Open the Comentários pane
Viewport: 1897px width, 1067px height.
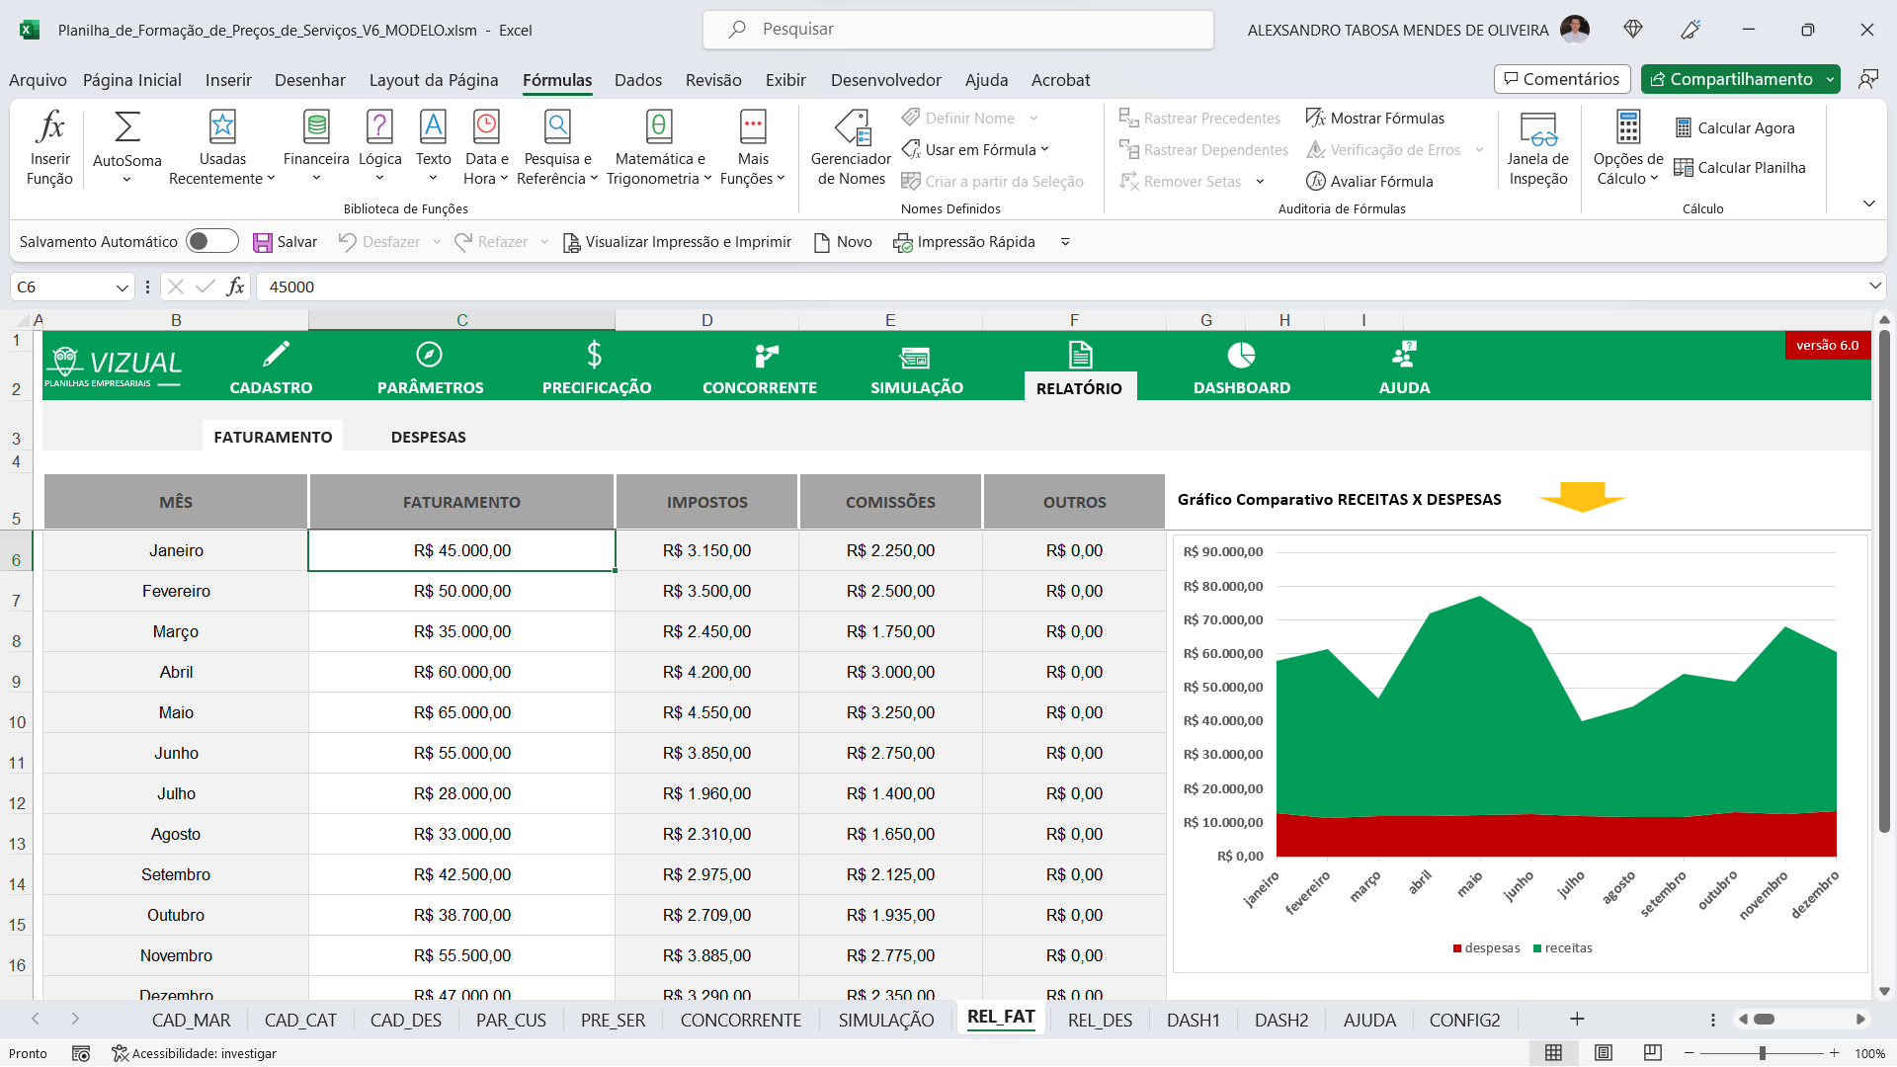[1561, 79]
